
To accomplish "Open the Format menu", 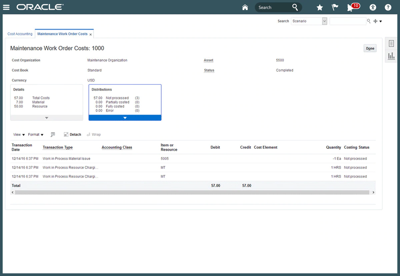I will pyautogui.click(x=36, y=135).
